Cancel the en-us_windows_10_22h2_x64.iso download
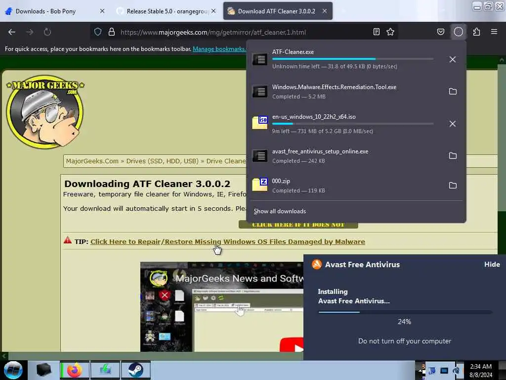 click(453, 124)
